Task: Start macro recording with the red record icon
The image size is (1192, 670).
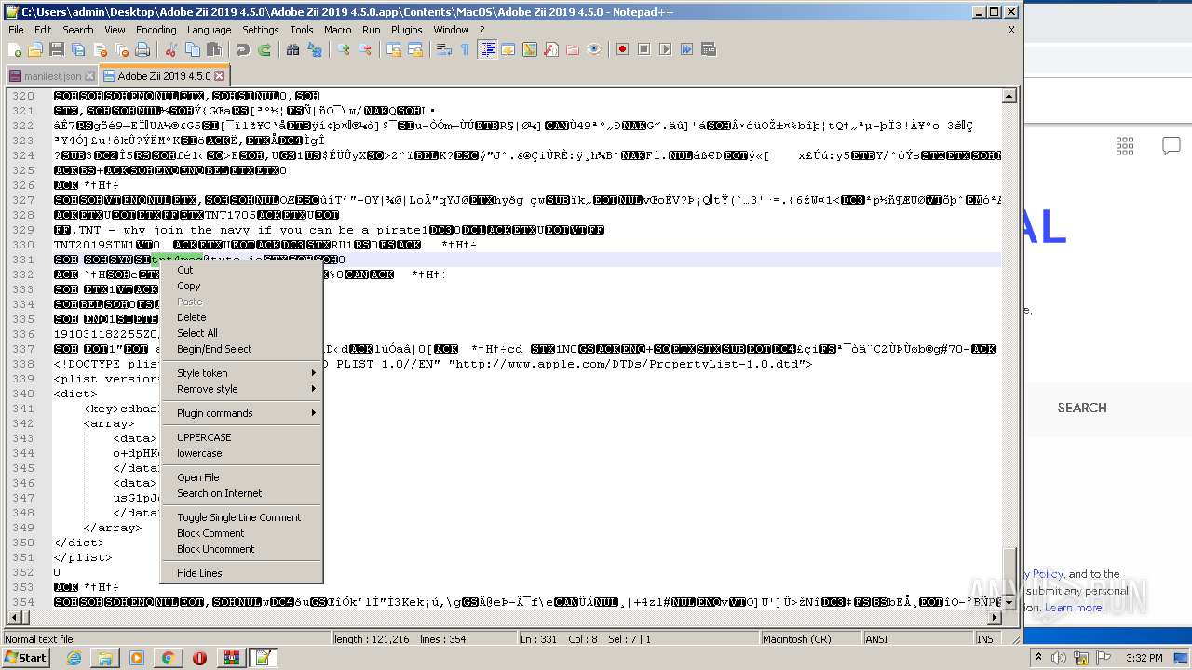Action: coord(622,49)
